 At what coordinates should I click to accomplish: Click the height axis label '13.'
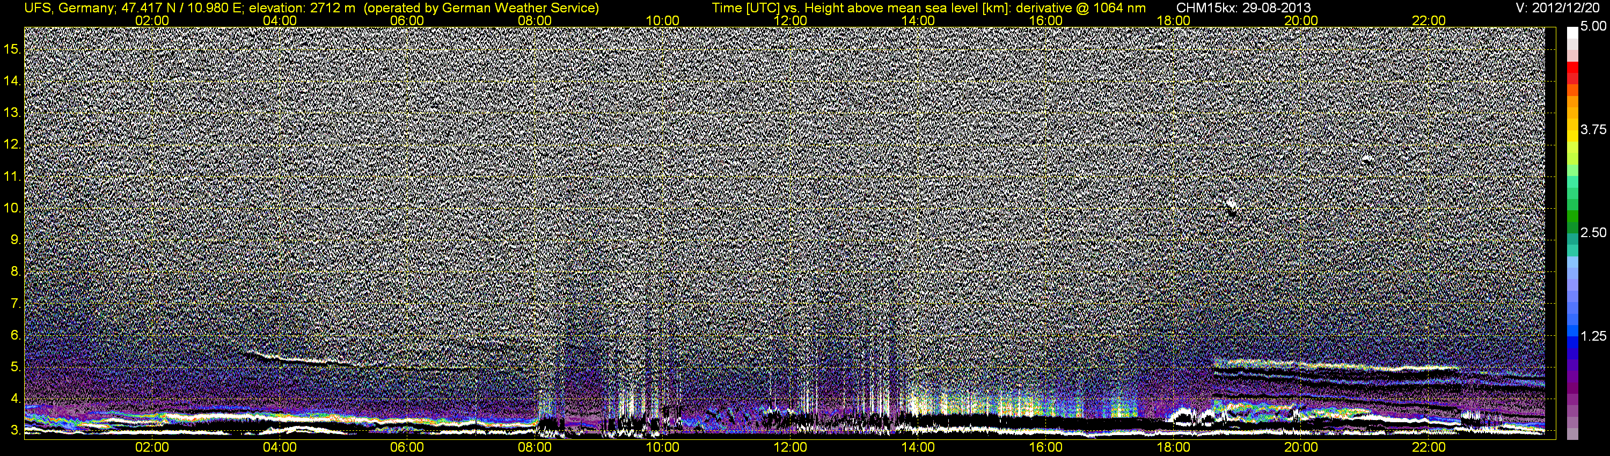(x=13, y=113)
